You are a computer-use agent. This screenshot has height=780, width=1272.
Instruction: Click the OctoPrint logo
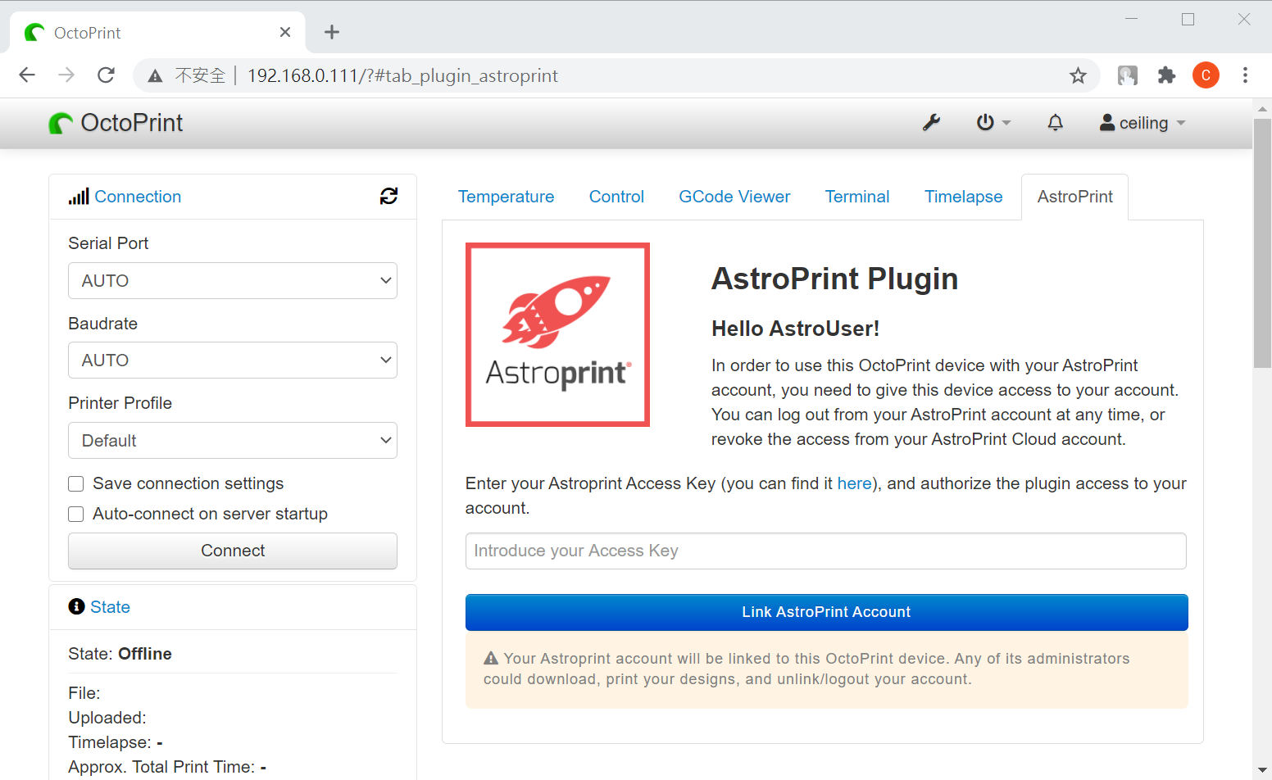115,123
